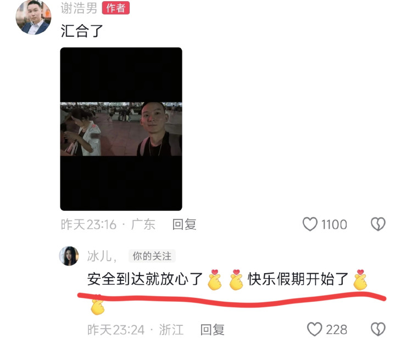Reply to the 昨天23:16 comment
The image size is (395, 350).
[x=184, y=224]
